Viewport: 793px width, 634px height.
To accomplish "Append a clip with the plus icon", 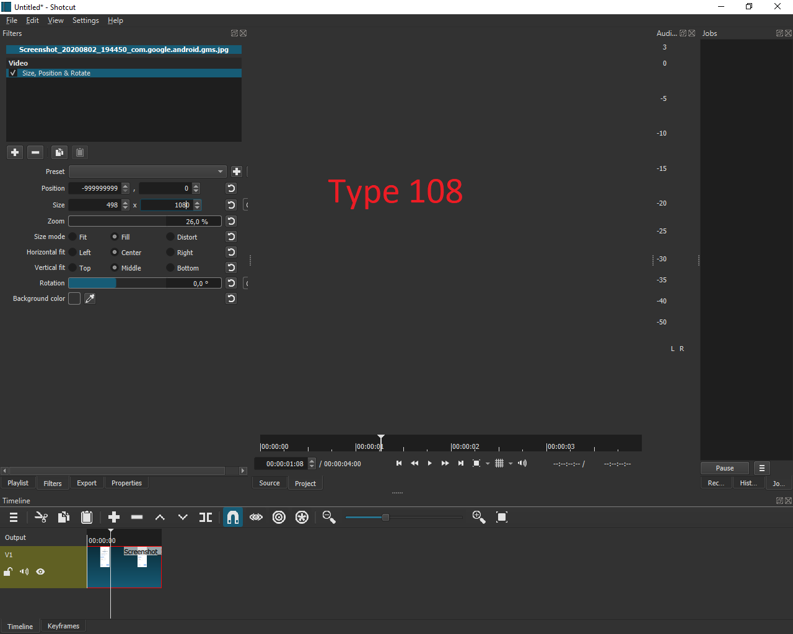I will point(114,517).
